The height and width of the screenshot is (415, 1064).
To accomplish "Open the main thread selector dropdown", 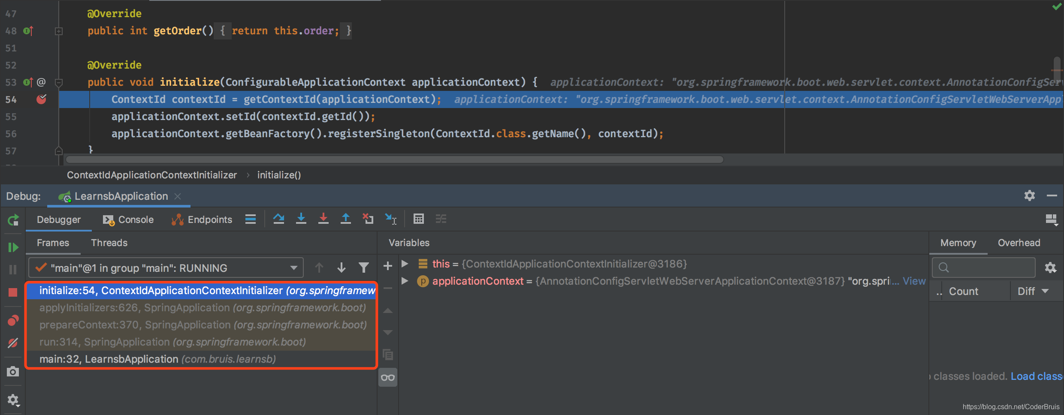I will pos(166,268).
